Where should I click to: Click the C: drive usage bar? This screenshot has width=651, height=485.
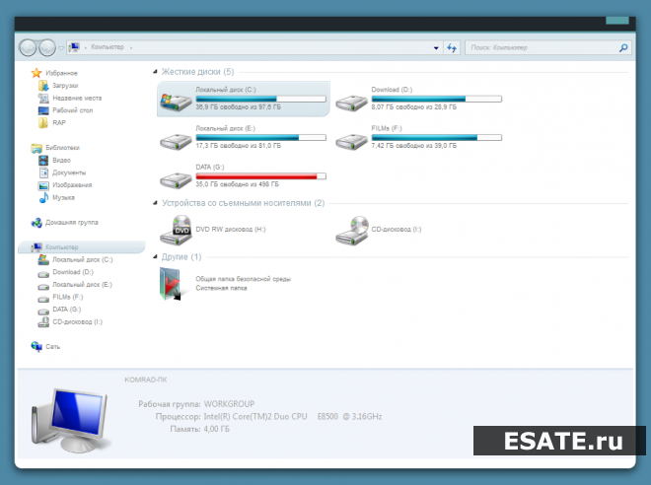[260, 99]
